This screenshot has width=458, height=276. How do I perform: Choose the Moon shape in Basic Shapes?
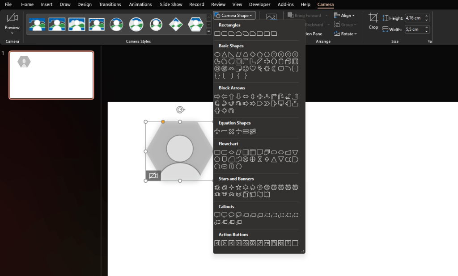pyautogui.click(x=274, y=69)
